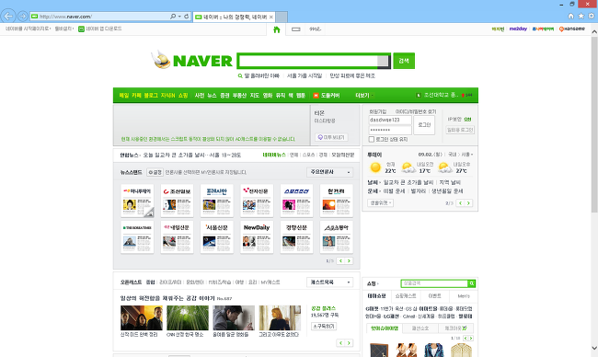
Task: Show previous open cast page arrow
Action: [340, 343]
